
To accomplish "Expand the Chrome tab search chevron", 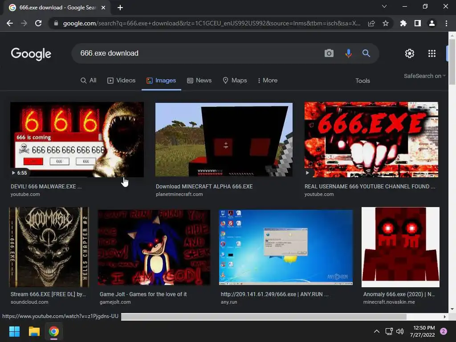I will (x=384, y=6).
